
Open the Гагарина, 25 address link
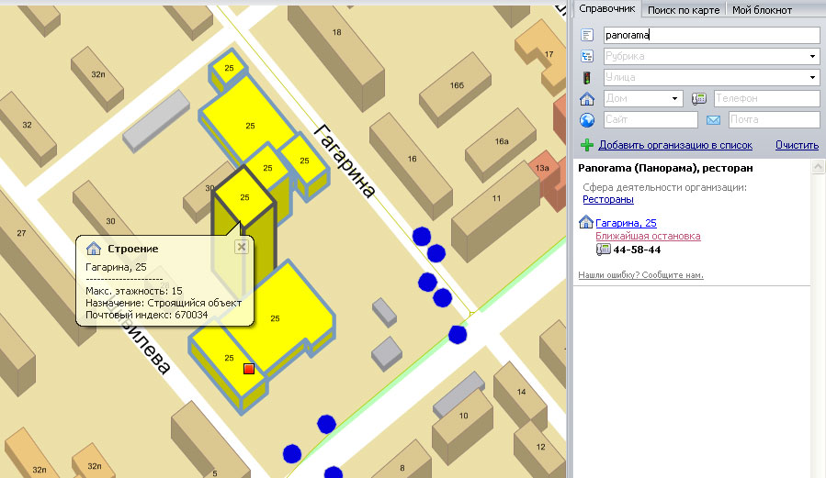coord(626,223)
